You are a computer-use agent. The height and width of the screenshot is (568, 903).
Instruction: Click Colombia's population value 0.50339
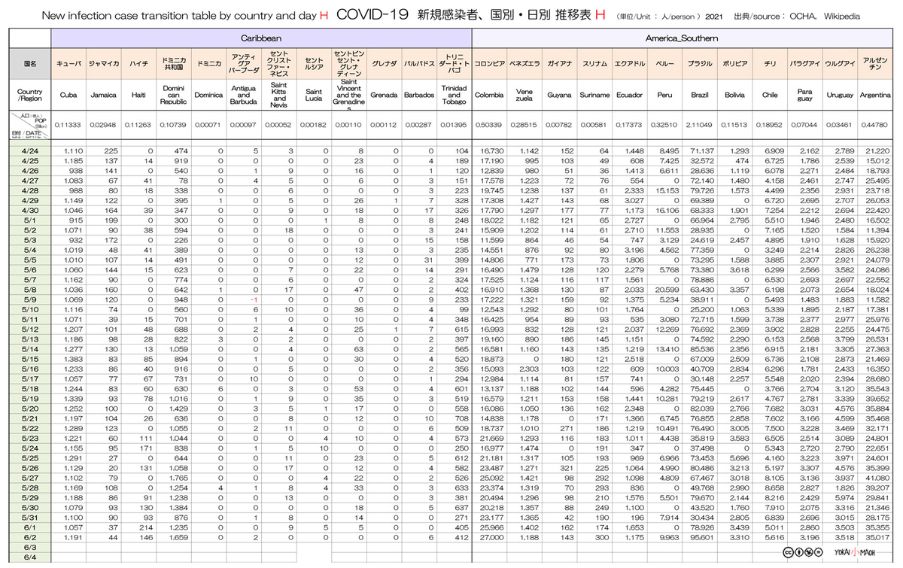[x=490, y=125]
